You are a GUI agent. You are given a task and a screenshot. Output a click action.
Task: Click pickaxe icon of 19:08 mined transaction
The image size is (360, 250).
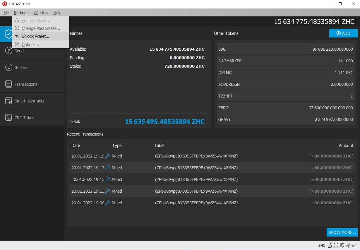(107, 203)
